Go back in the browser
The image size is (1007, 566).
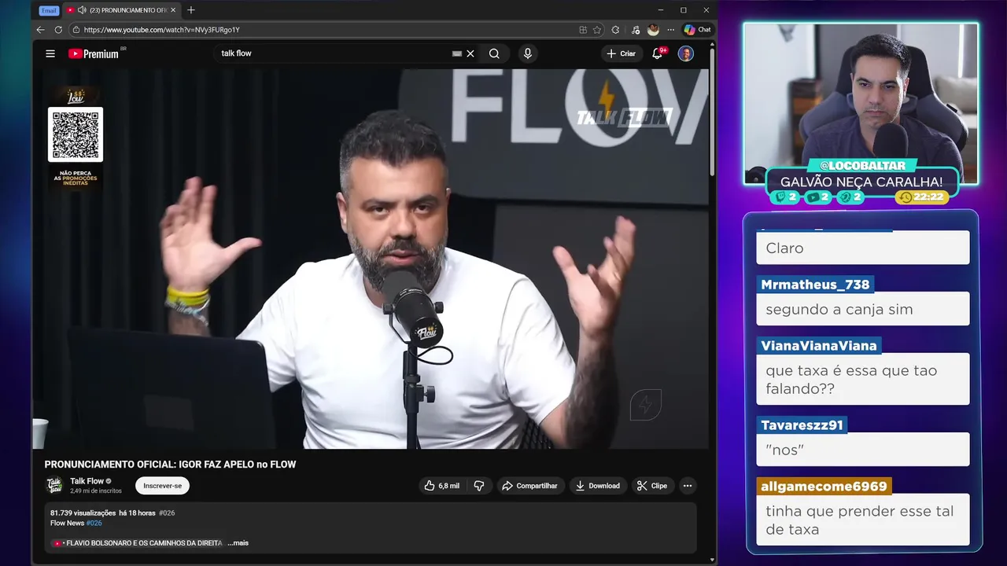point(41,30)
